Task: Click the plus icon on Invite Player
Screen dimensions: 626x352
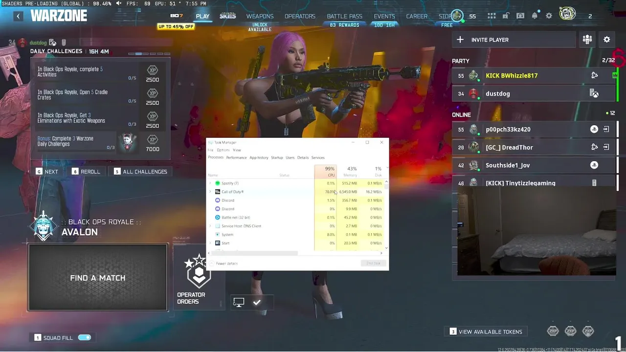Action: (460, 40)
